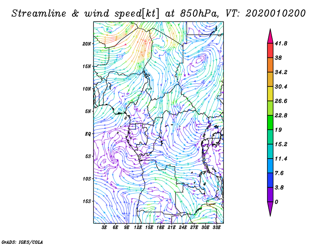Click the purple arrow below the colorbar

(270, 208)
